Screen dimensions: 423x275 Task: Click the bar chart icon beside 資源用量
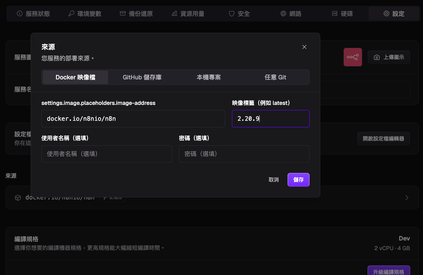(x=174, y=14)
